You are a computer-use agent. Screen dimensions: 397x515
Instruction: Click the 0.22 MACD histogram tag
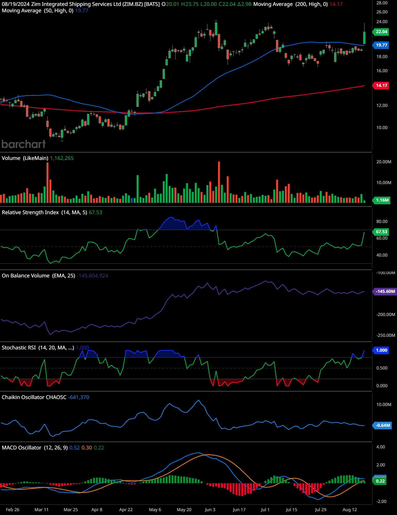click(380, 481)
